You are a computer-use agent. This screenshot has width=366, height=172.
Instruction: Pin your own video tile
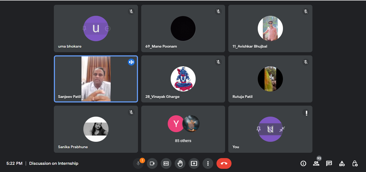[x=259, y=129]
